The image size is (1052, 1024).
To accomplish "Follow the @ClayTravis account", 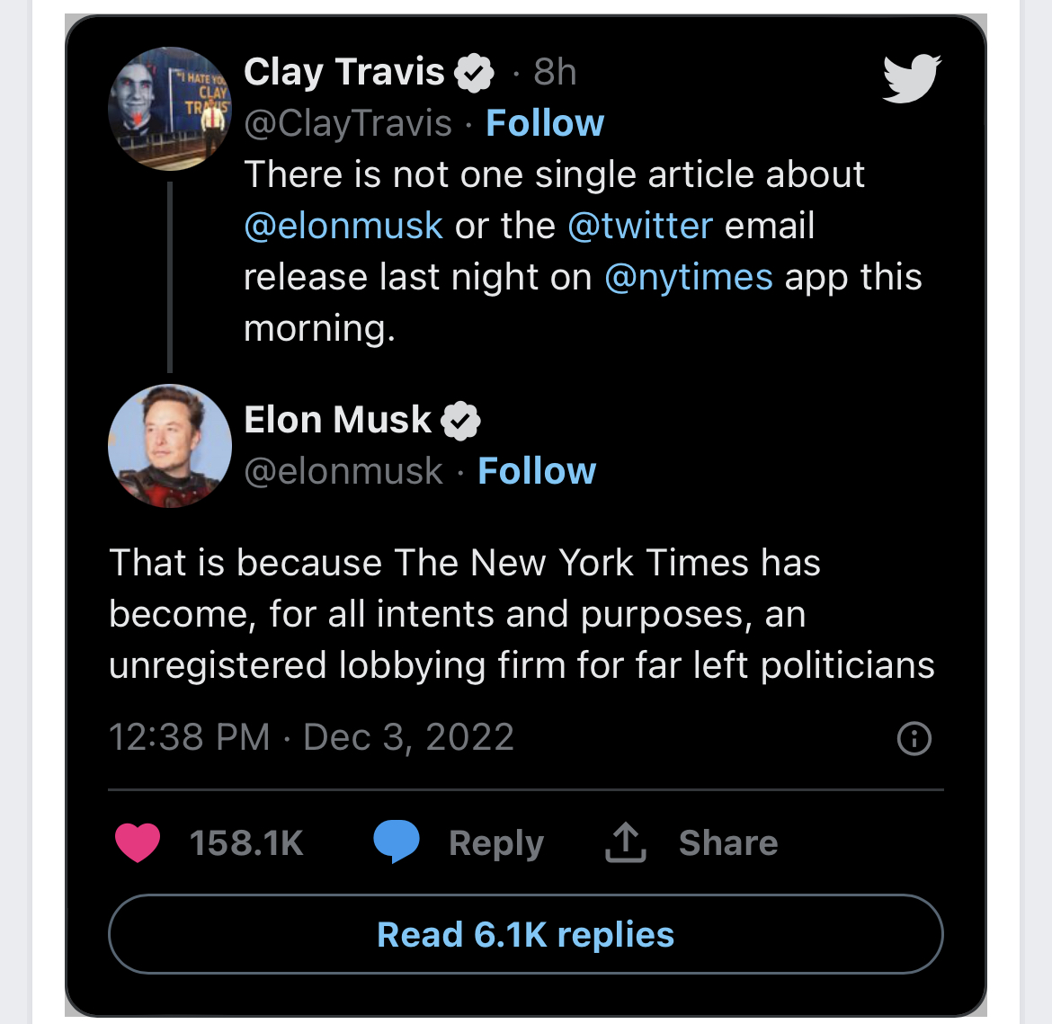I will click(x=545, y=123).
